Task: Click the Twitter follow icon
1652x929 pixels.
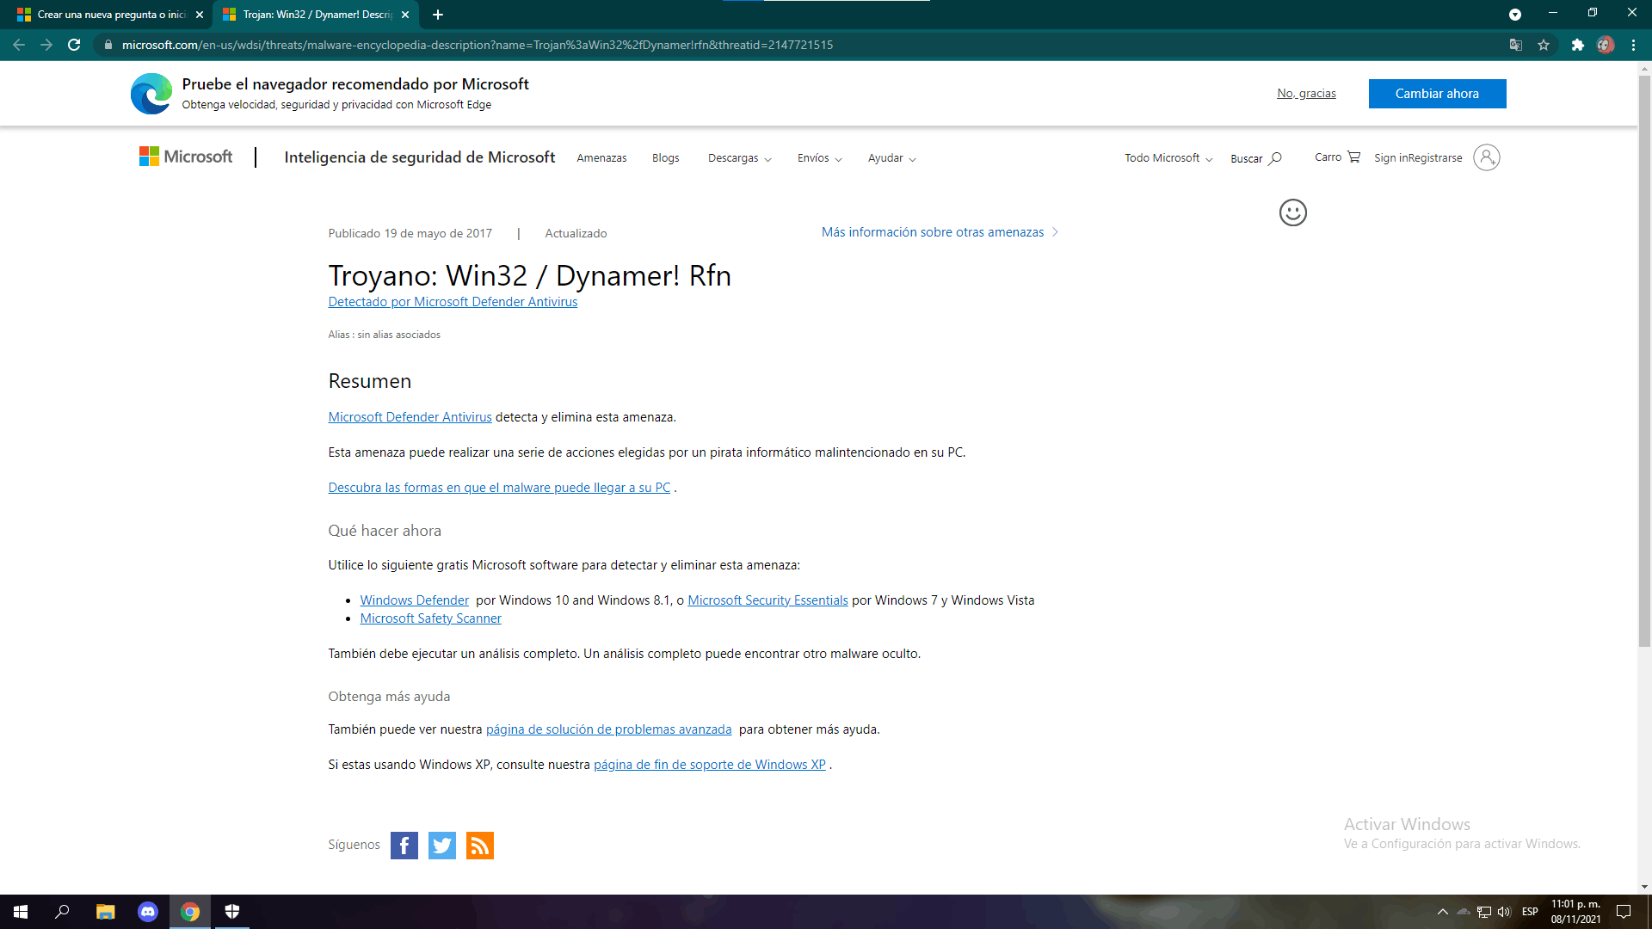Action: pyautogui.click(x=441, y=846)
